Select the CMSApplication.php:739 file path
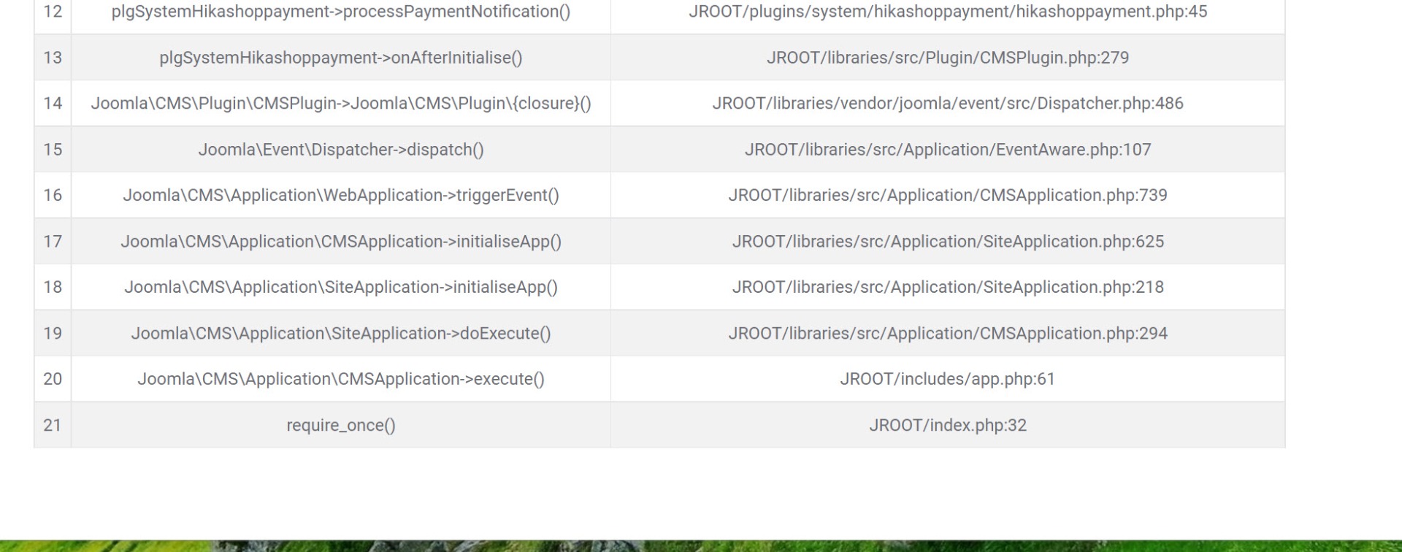This screenshot has height=552, width=1402. tap(947, 196)
